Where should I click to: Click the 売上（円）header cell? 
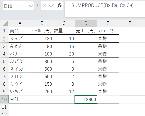tap(86, 31)
